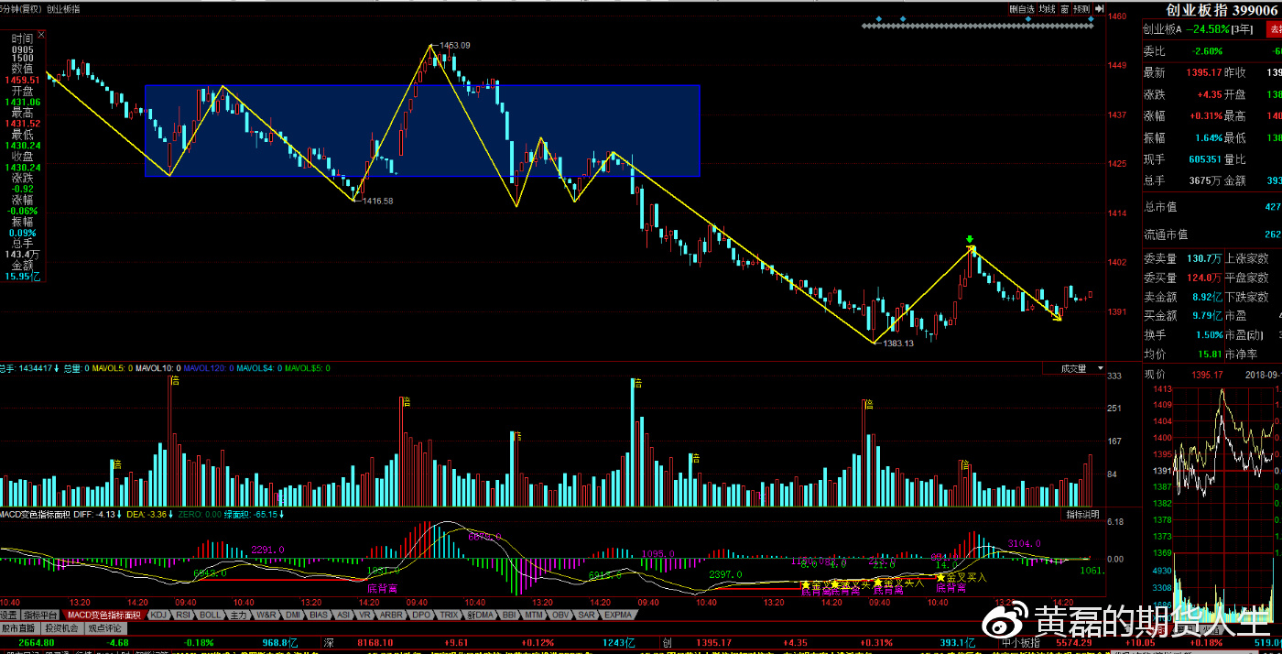1282x654 pixels.
Task: Click the 1383.13 low price marker
Action: click(x=898, y=343)
